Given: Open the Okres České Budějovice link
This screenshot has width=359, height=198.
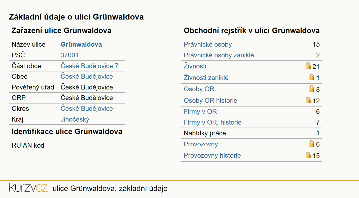Looking at the screenshot, I should [x=87, y=109].
